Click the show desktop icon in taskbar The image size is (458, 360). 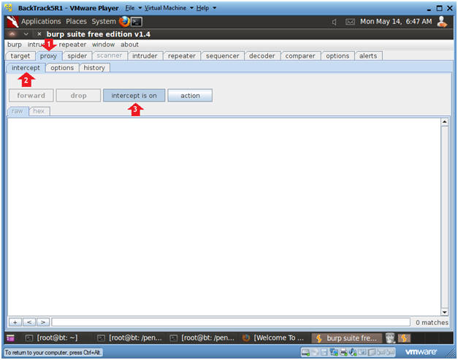pos(10,338)
